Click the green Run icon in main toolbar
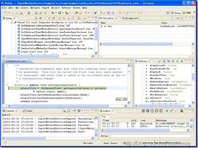 [59, 13]
